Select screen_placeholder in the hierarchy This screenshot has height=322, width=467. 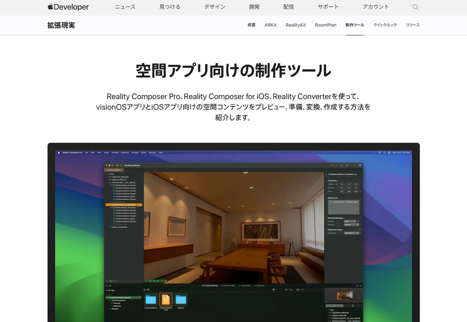[x=119, y=227]
